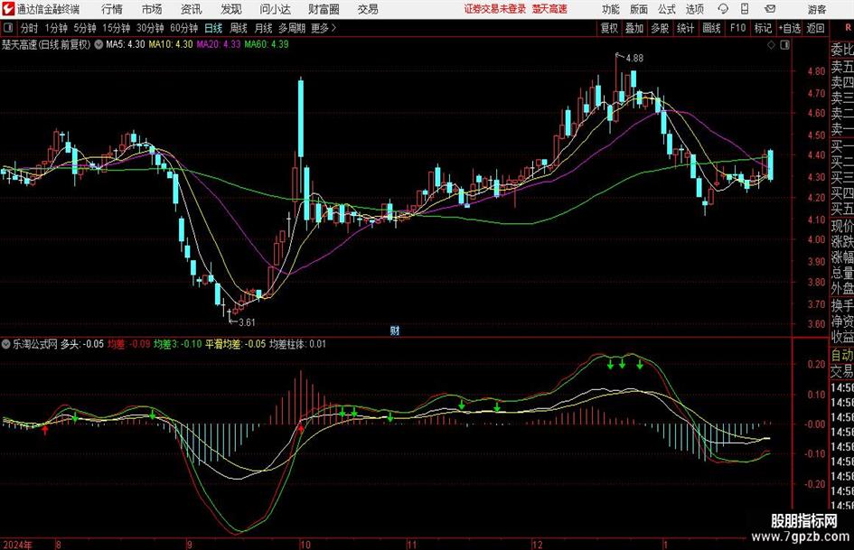Open the 版面 menu

[x=639, y=9]
